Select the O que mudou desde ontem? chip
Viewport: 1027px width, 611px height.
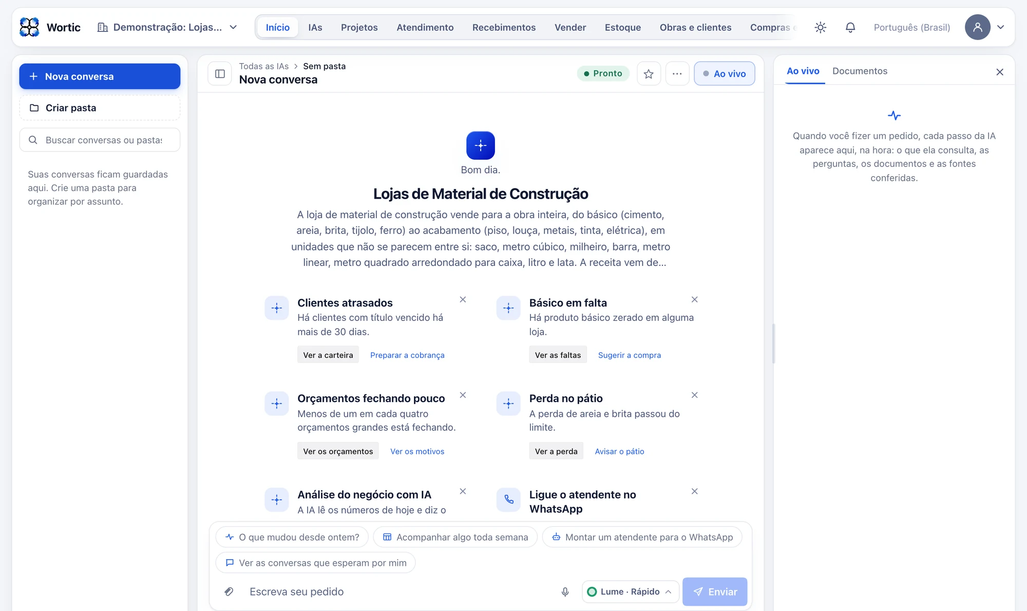pos(292,537)
